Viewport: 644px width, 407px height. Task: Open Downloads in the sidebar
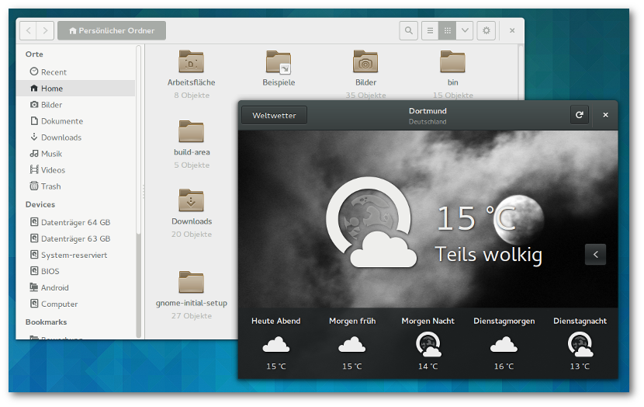click(61, 137)
